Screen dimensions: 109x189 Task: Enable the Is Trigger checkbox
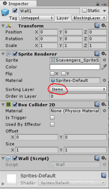coord(52,117)
